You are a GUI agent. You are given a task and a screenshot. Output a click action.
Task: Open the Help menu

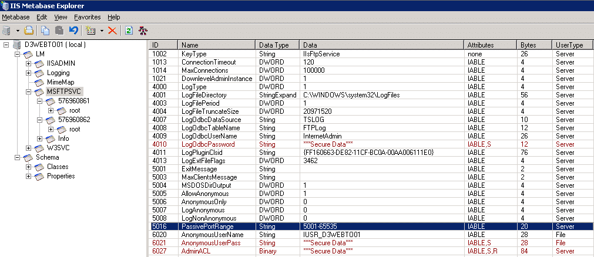pyautogui.click(x=113, y=17)
